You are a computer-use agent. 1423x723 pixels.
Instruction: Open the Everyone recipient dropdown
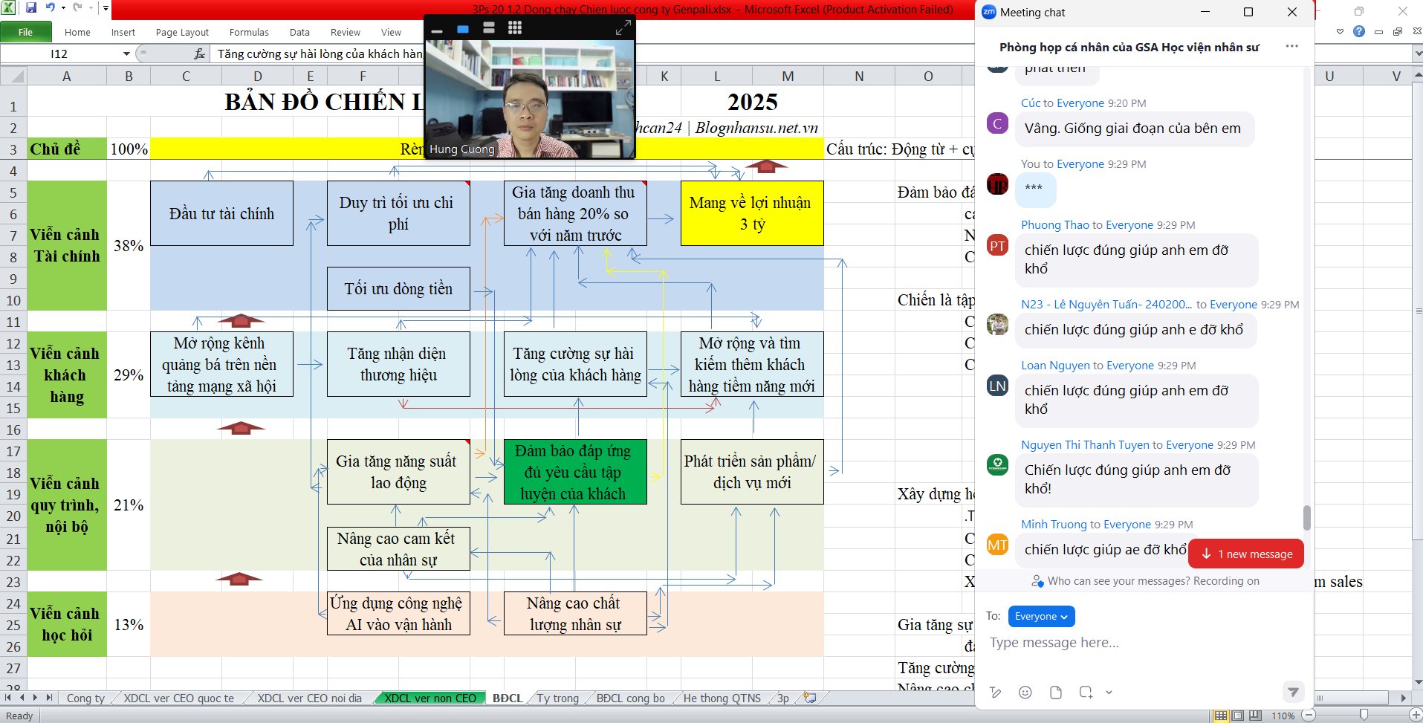coord(1041,616)
